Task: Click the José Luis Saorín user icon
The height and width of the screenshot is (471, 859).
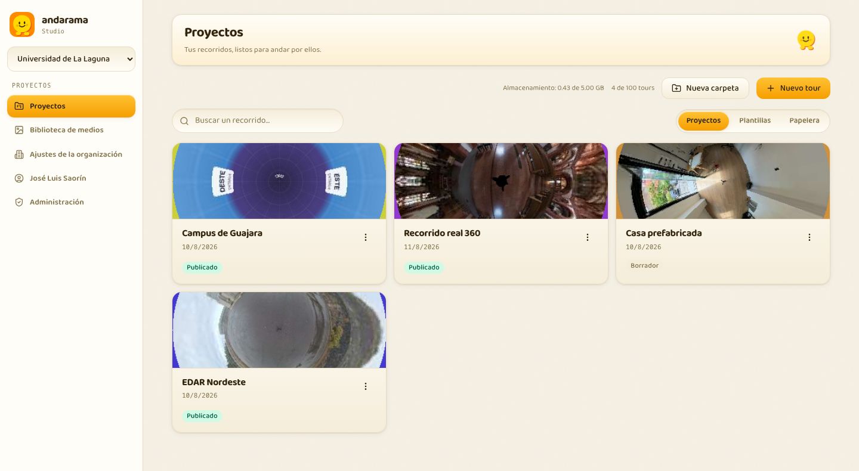Action: (19, 178)
